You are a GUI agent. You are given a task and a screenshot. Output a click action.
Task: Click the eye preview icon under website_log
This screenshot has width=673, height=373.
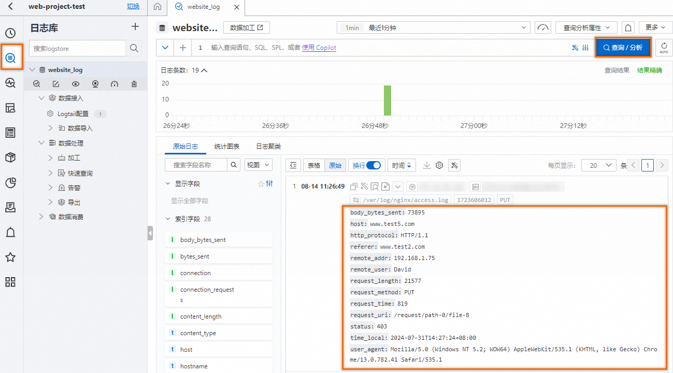point(76,84)
